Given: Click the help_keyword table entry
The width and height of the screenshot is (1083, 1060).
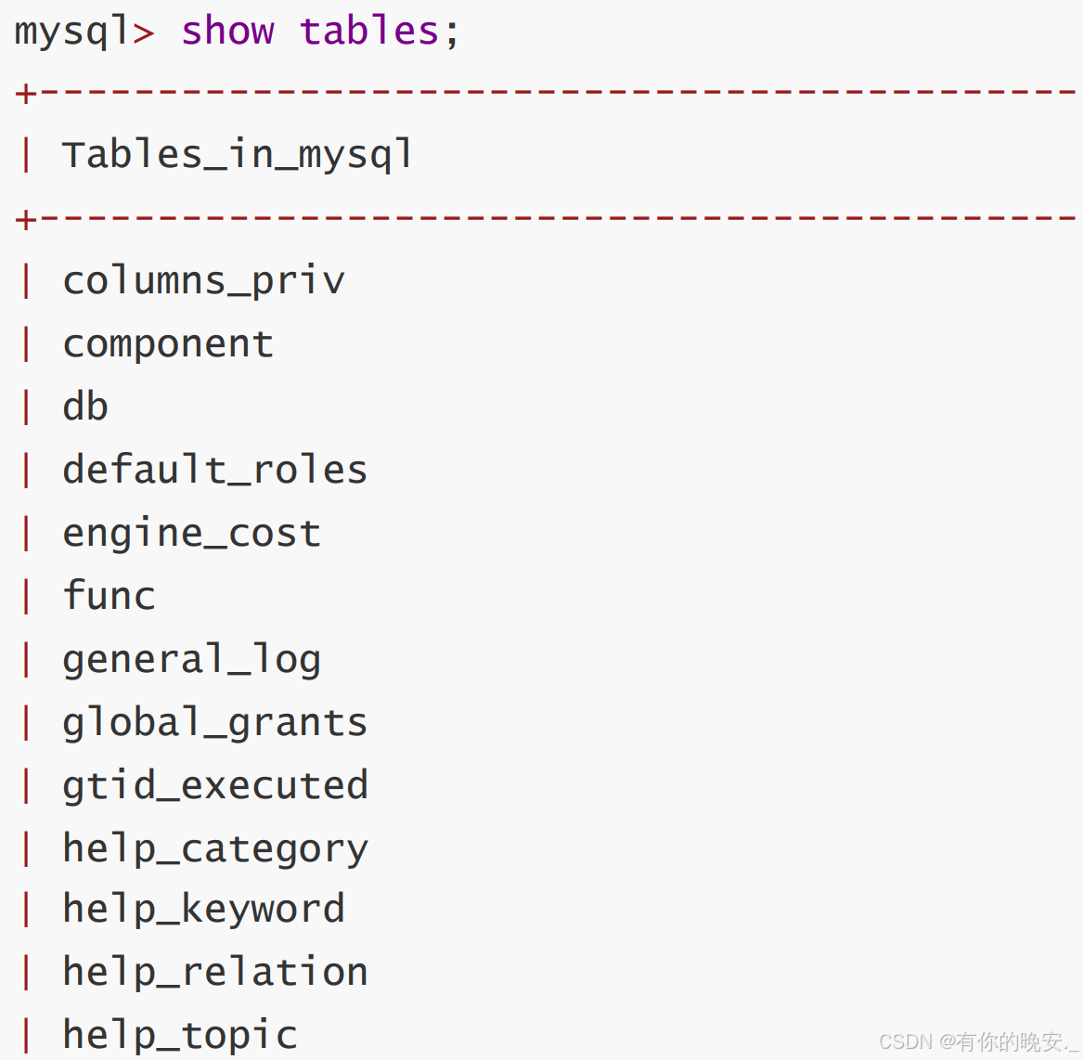Looking at the screenshot, I should tap(203, 910).
